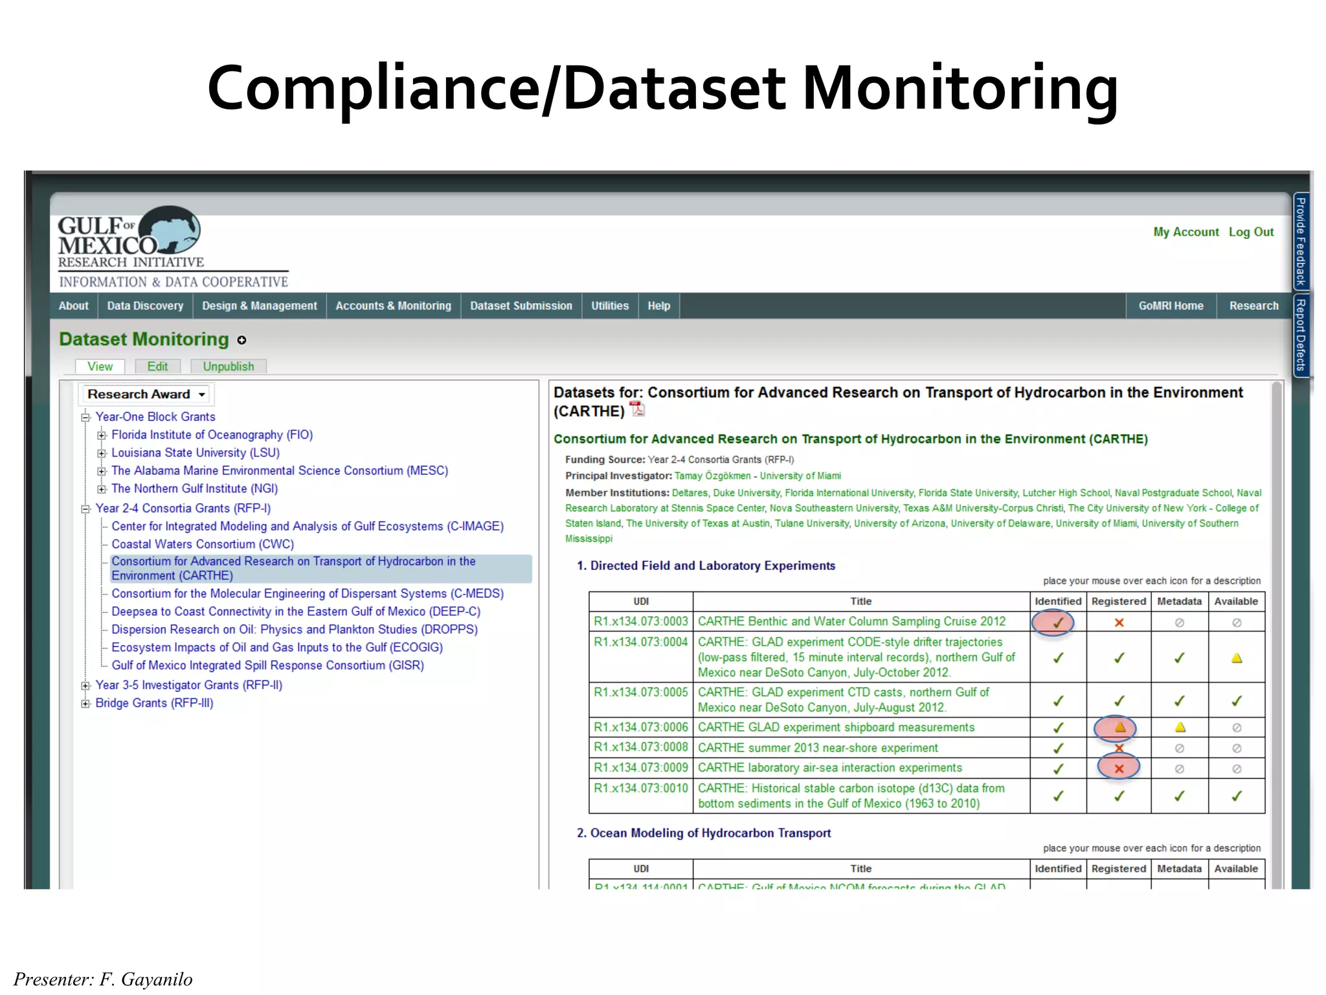
Task: Click the Available not-available icon for R1.x134.073:0006
Action: (x=1237, y=727)
